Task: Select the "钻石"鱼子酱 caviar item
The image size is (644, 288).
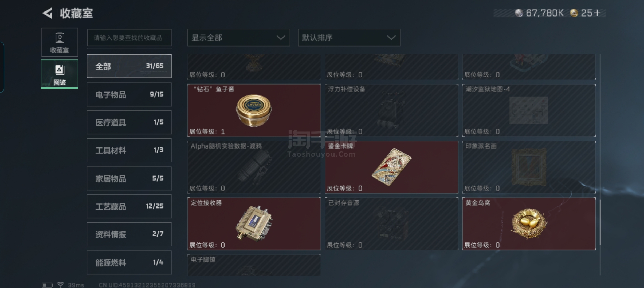Action: click(x=254, y=110)
